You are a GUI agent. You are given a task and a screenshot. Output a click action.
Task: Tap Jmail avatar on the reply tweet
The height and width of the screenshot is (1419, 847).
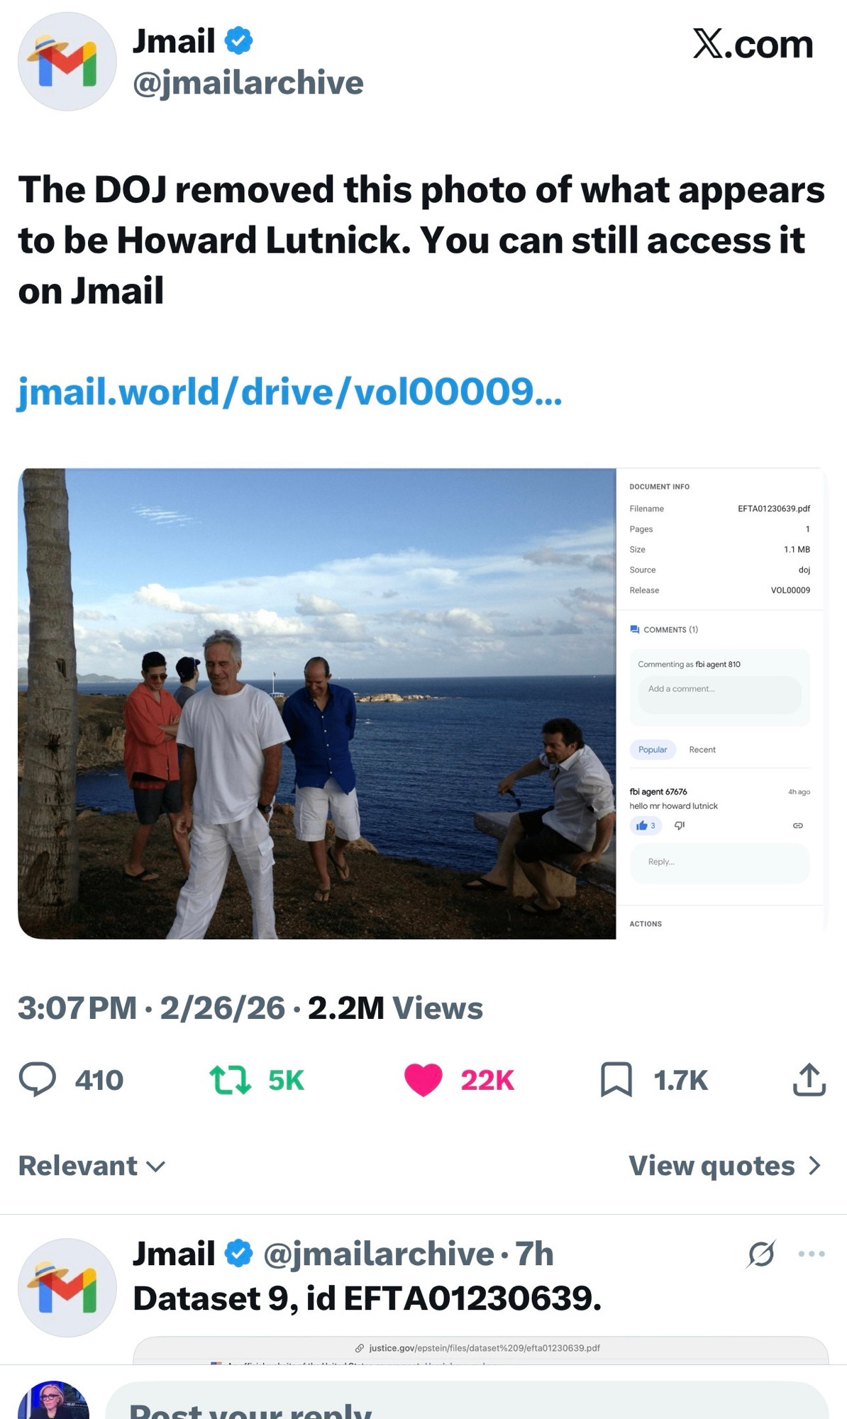point(67,1288)
